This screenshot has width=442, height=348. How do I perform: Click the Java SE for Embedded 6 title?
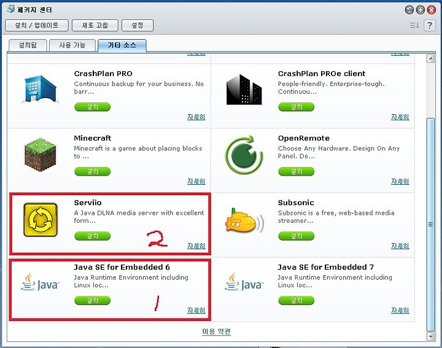pos(122,267)
